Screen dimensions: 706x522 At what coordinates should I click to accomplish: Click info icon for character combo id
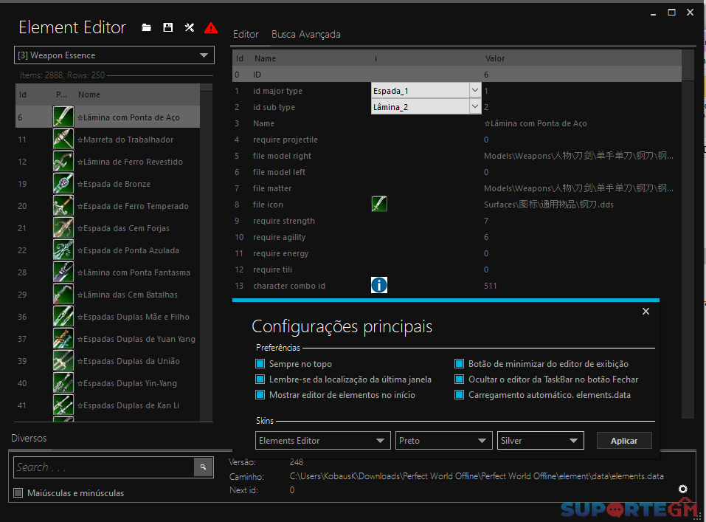point(379,285)
